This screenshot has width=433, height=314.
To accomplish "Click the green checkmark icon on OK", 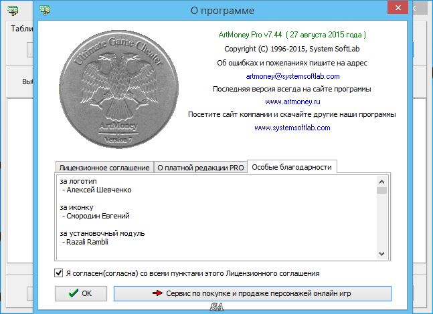I will tap(73, 293).
